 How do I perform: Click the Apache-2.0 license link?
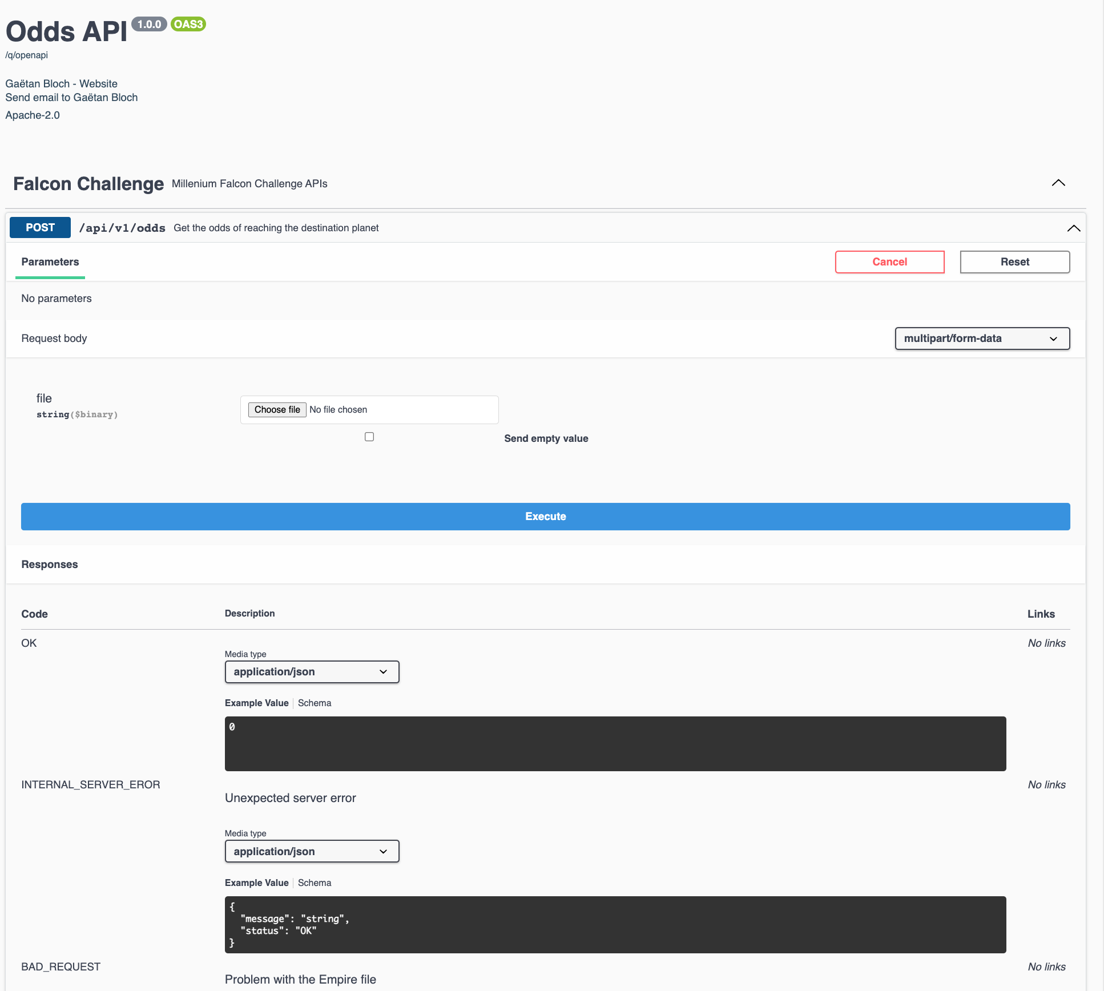click(33, 115)
